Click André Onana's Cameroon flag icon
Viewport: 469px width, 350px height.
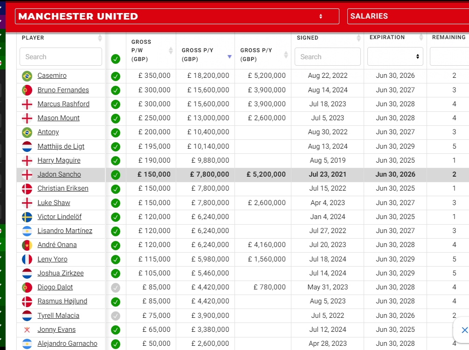(27, 246)
